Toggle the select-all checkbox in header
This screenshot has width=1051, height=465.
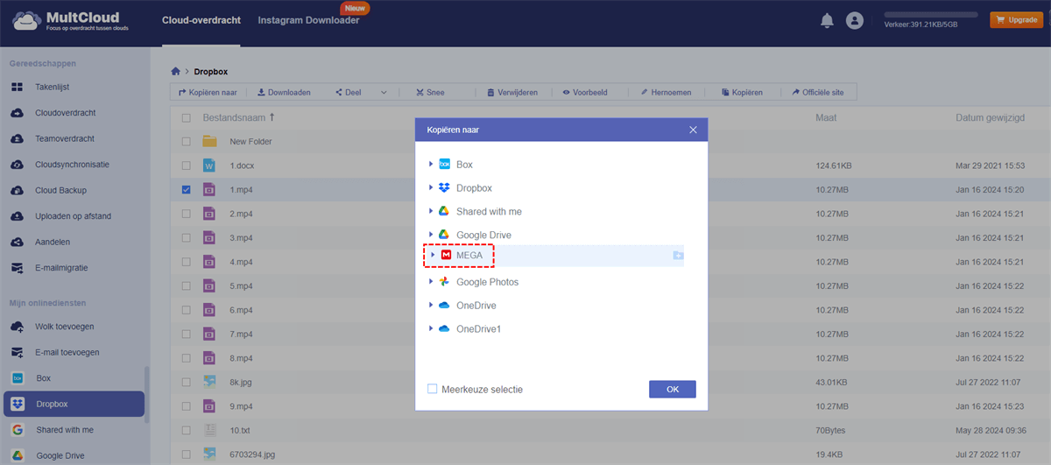click(x=186, y=117)
